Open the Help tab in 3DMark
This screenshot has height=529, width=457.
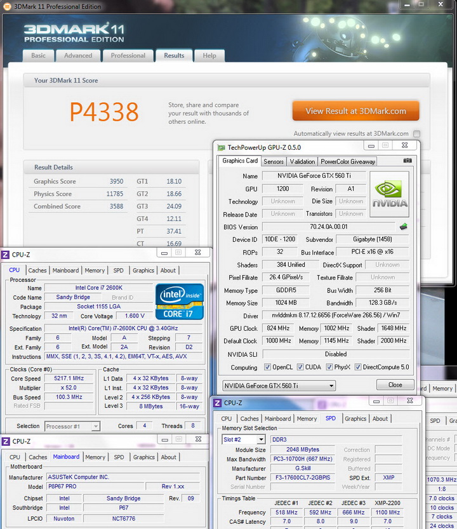coord(209,56)
